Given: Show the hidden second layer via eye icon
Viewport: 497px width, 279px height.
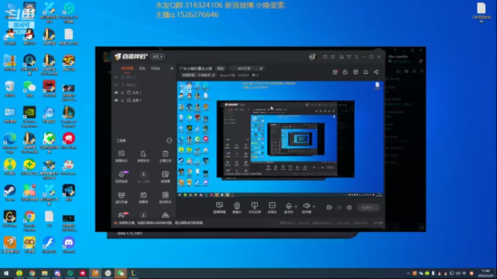Looking at the screenshot, I should (116, 85).
